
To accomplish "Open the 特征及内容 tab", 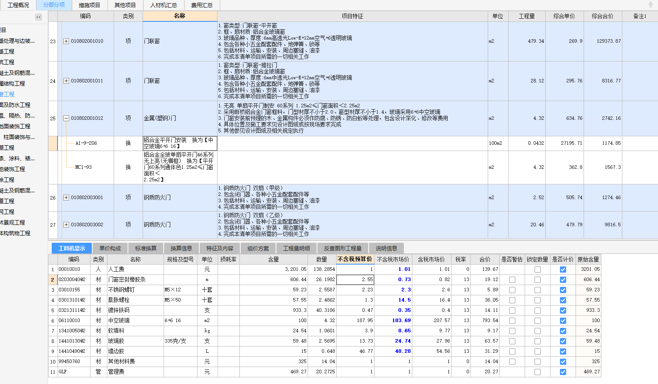I will (220, 248).
